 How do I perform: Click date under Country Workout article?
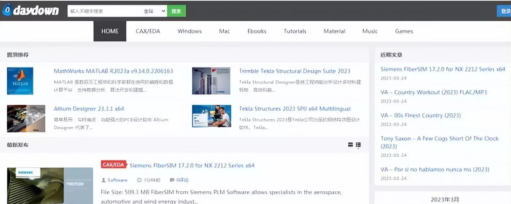coord(394,101)
